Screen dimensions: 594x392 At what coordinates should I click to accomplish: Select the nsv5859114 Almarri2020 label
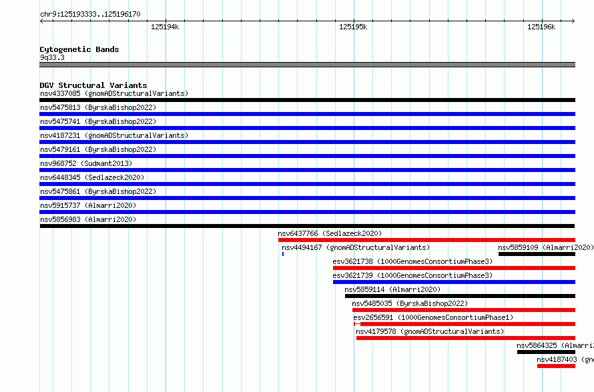(x=392, y=289)
